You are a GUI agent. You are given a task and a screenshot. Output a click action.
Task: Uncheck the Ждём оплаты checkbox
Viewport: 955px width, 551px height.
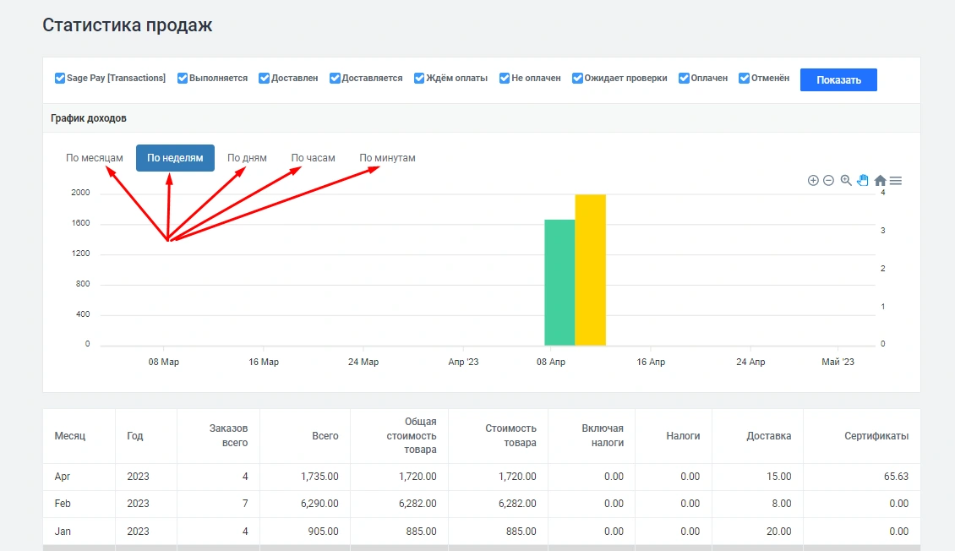419,79
